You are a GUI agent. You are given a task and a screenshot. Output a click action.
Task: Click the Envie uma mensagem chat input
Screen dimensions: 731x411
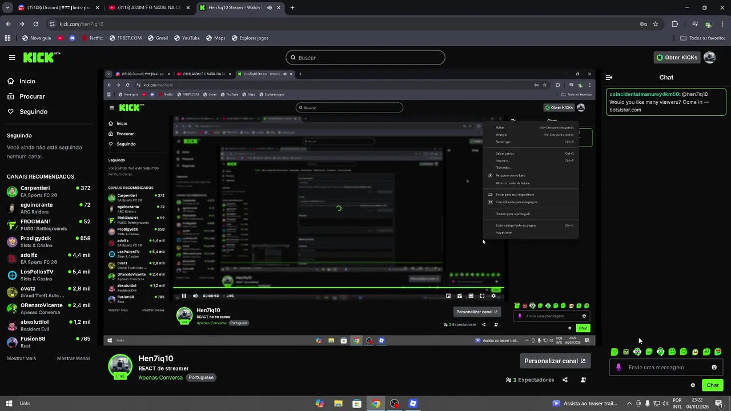coord(665,367)
